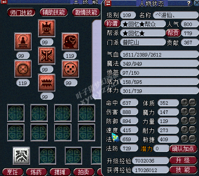
Task: Decrease 魔力 with its minus button
Action: click(193, 112)
